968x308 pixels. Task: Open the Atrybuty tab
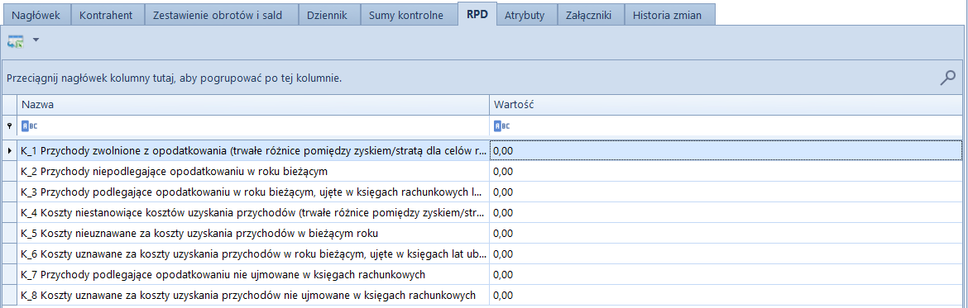tap(525, 16)
